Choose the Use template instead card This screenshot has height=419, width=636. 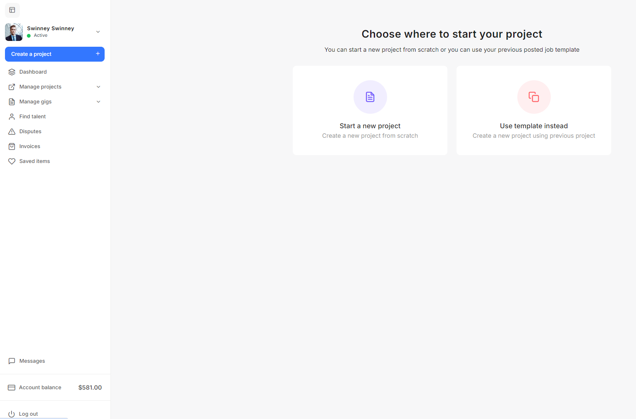tap(533, 110)
